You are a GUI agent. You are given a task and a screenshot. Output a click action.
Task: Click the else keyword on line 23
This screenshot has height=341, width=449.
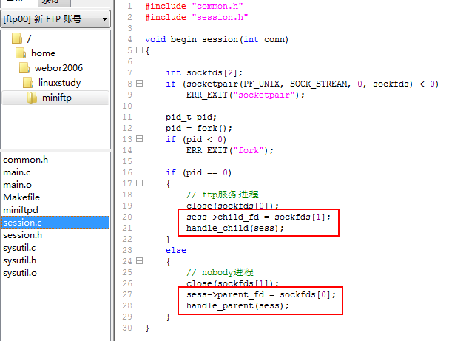coord(176,250)
